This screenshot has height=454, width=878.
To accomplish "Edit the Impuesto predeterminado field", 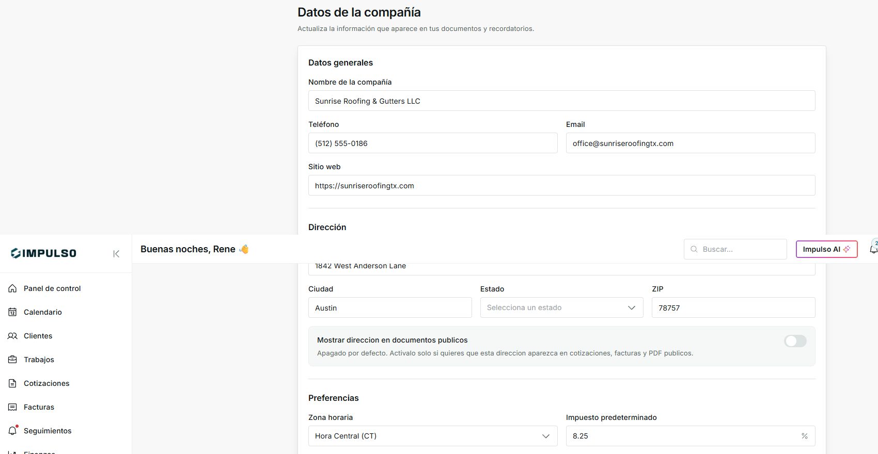I will 691,436.
